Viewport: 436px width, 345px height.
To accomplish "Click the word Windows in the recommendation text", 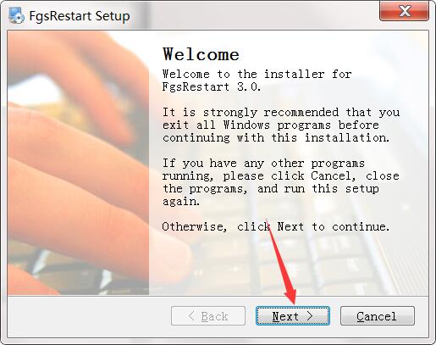I will 246,125.
